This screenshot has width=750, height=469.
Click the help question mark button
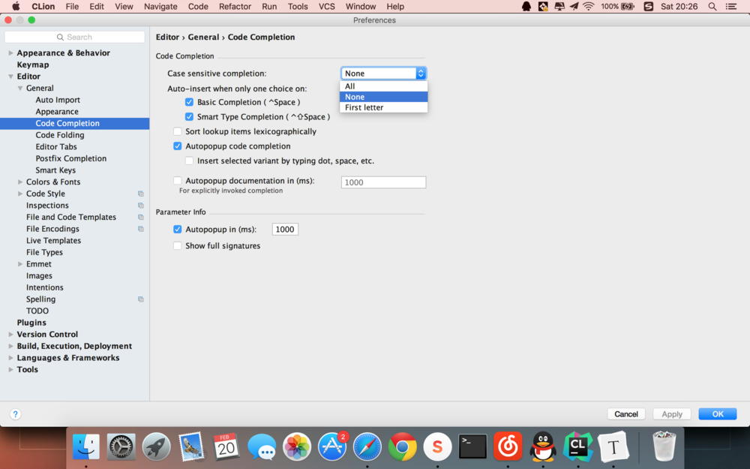pos(15,414)
